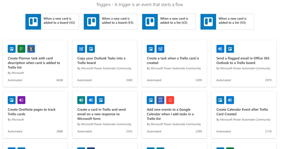Screen dimensions: 281x149
Task: Click Trello icon on board (V3) trigger
Action: click(92, 22)
